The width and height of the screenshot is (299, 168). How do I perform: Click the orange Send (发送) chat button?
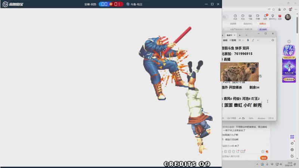pos(264,158)
